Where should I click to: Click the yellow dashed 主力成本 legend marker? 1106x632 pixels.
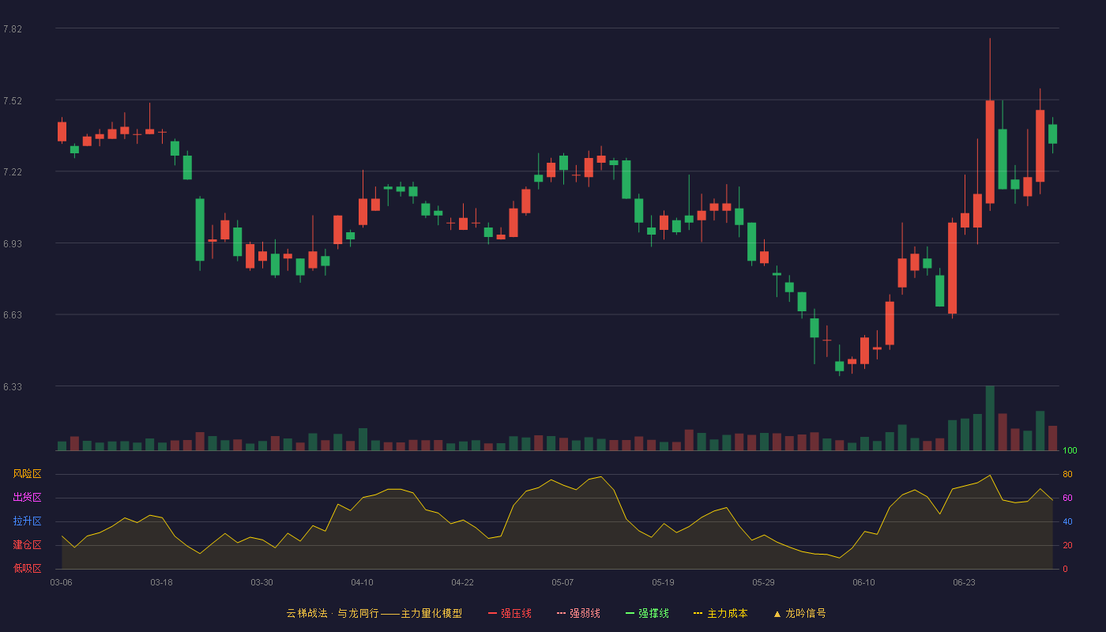coord(698,613)
